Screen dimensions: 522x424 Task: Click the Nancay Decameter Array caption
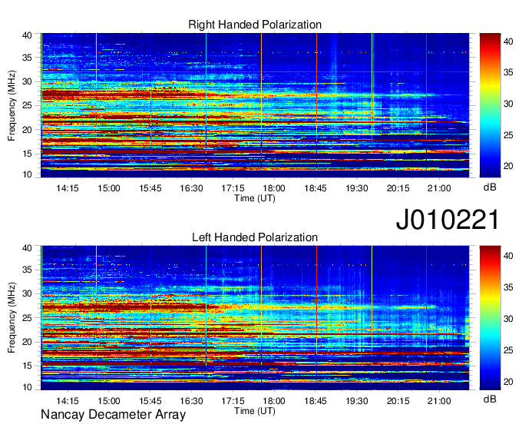point(113,415)
